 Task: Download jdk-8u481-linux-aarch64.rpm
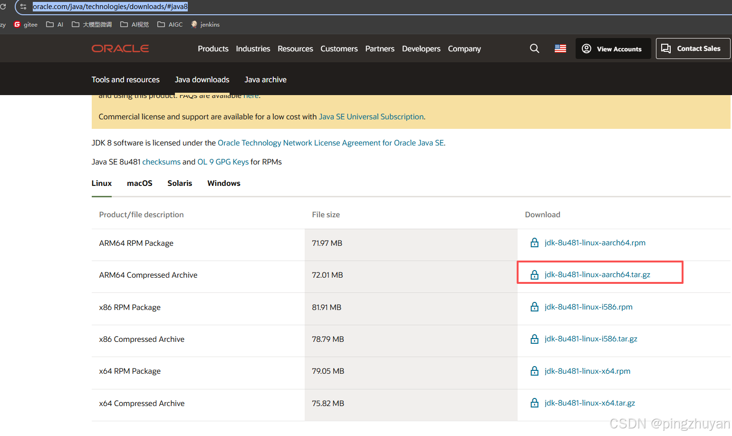coord(595,242)
